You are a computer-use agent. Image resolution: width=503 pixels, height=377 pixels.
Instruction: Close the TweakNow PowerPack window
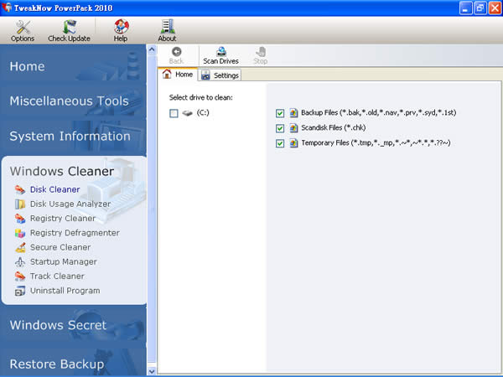(x=495, y=8)
